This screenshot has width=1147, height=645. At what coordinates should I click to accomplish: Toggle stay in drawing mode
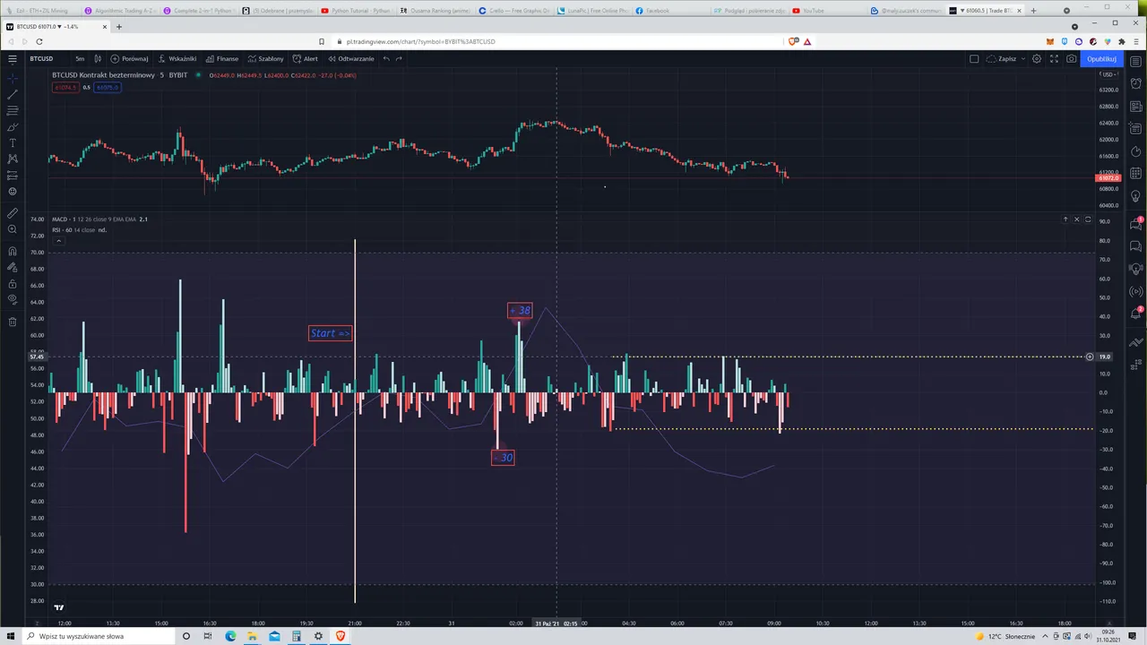pos(13,267)
